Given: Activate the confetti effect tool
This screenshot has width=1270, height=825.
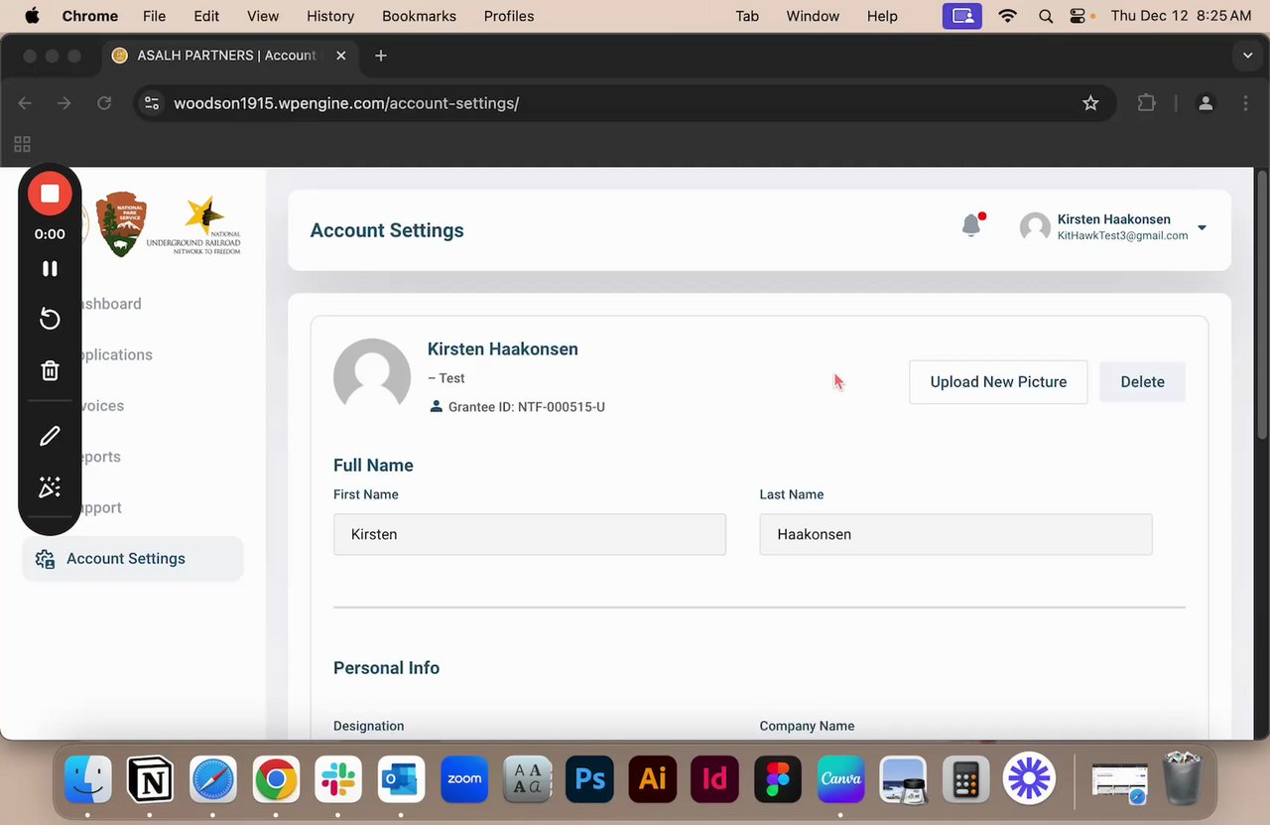Looking at the screenshot, I should point(50,486).
